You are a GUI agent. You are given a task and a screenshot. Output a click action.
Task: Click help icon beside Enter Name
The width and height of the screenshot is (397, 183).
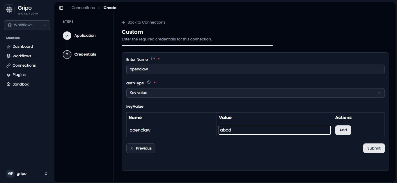153,59
